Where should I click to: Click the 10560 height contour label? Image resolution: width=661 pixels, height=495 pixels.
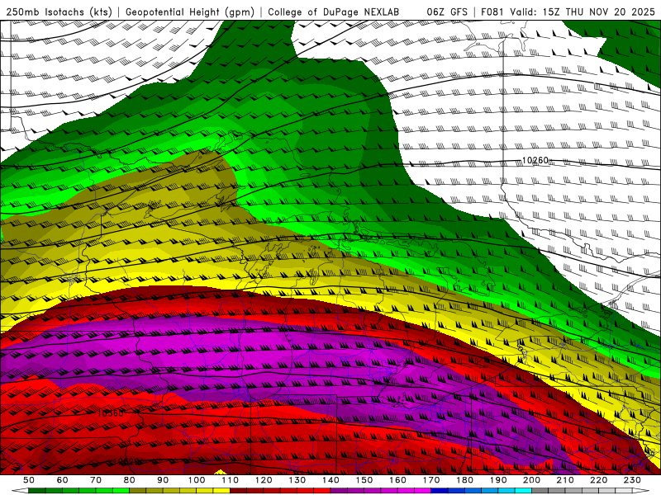(110, 413)
